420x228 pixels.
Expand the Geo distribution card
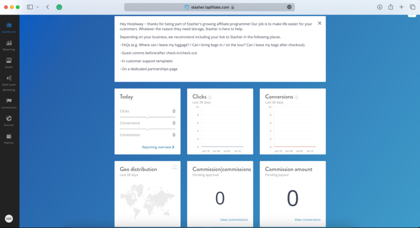[174, 167]
